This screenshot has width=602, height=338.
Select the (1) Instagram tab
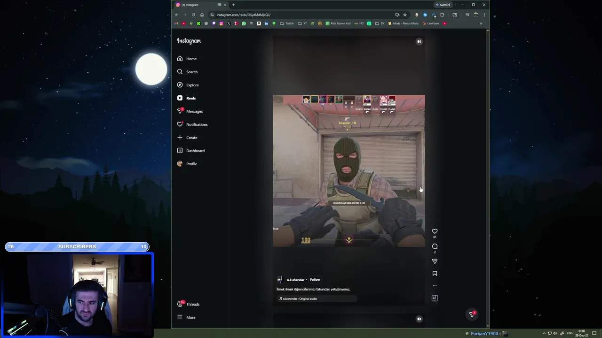coord(201,5)
